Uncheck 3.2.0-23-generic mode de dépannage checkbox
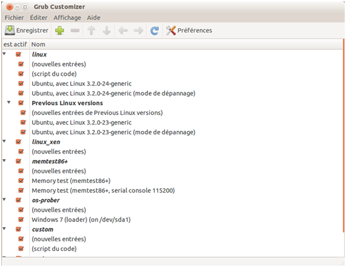 tap(23, 132)
